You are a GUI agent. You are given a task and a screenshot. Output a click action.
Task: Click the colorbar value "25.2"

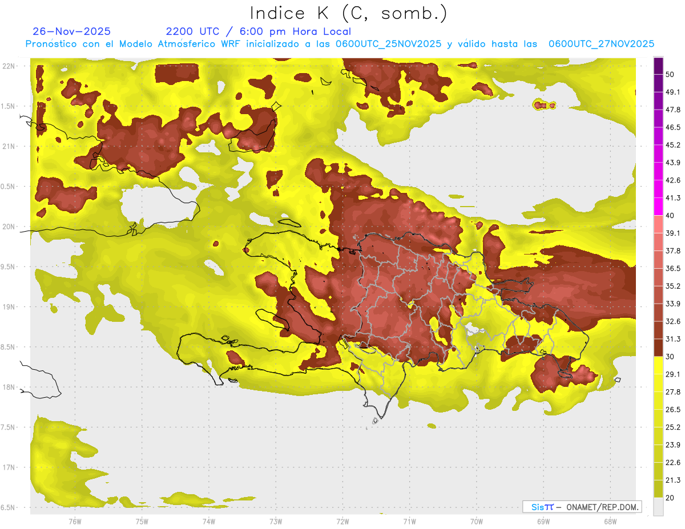click(x=674, y=427)
